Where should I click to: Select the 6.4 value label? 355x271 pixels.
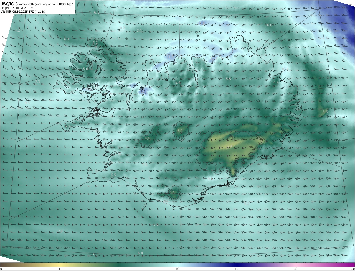tap(140, 253)
